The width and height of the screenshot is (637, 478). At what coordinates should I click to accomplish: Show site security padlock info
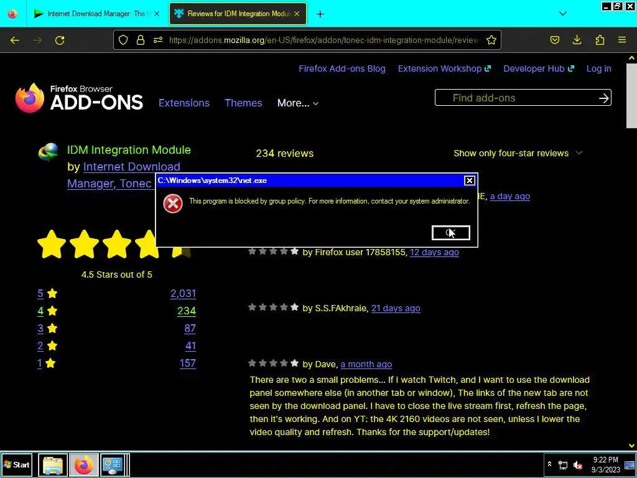[x=141, y=40]
